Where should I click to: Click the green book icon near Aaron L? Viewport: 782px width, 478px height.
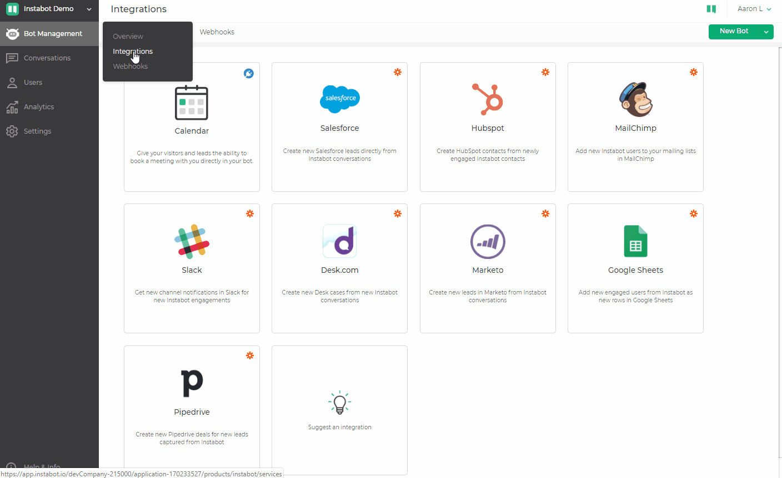tap(711, 9)
